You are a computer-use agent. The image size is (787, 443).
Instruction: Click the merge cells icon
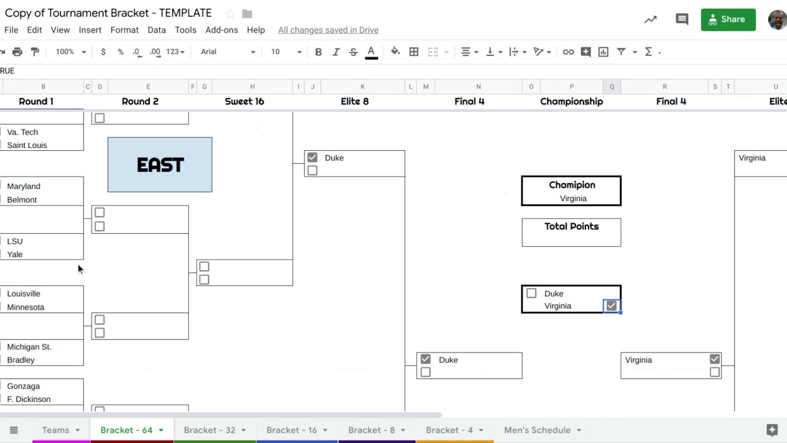[x=433, y=52]
